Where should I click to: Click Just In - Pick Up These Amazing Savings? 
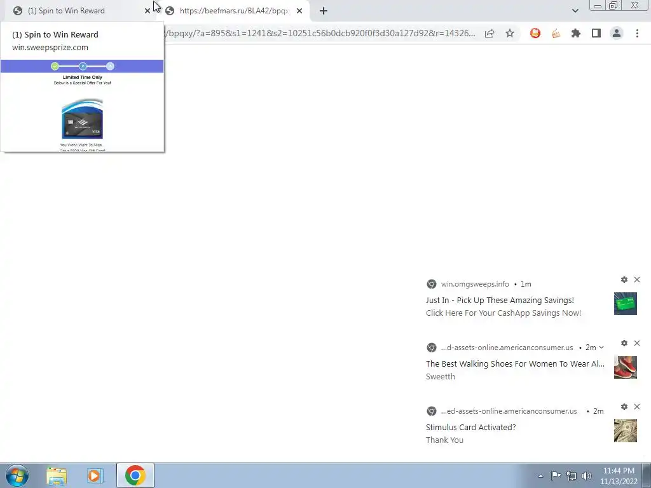click(500, 300)
